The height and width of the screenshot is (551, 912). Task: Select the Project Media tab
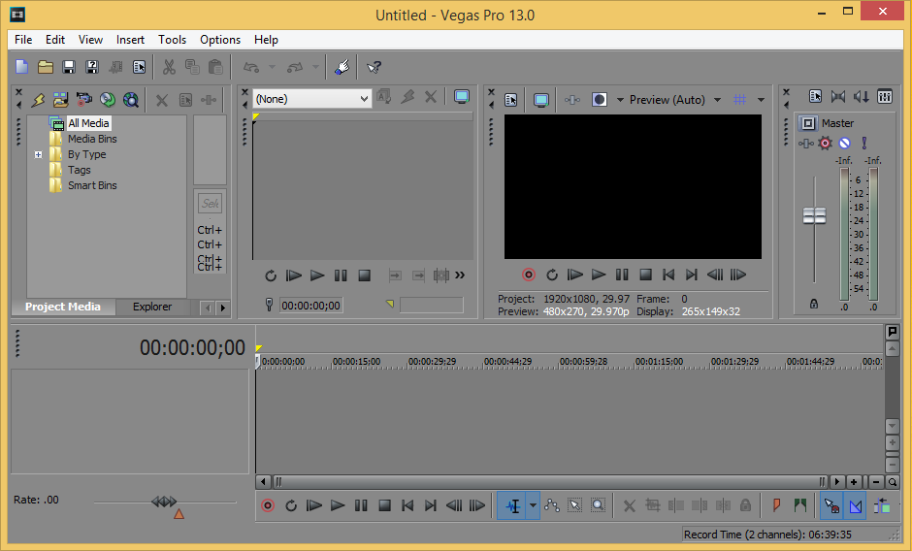[63, 307]
